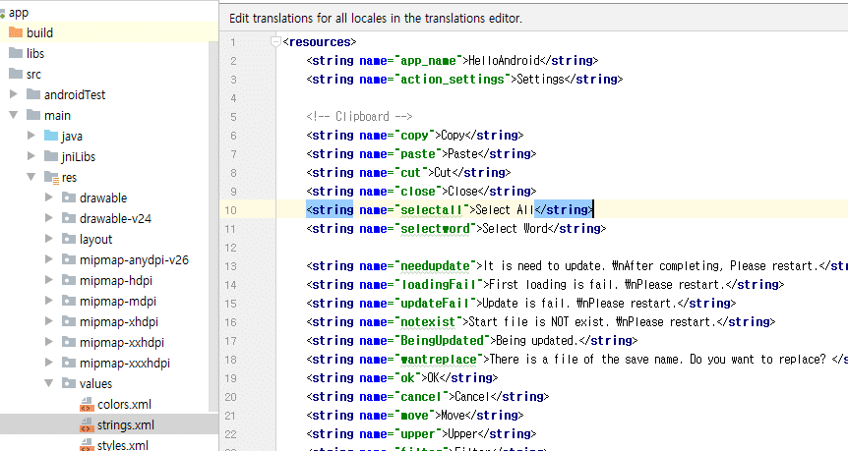Image resolution: width=848 pixels, height=451 pixels.
Task: Click the loadingFail attribute name
Action: click(x=438, y=285)
